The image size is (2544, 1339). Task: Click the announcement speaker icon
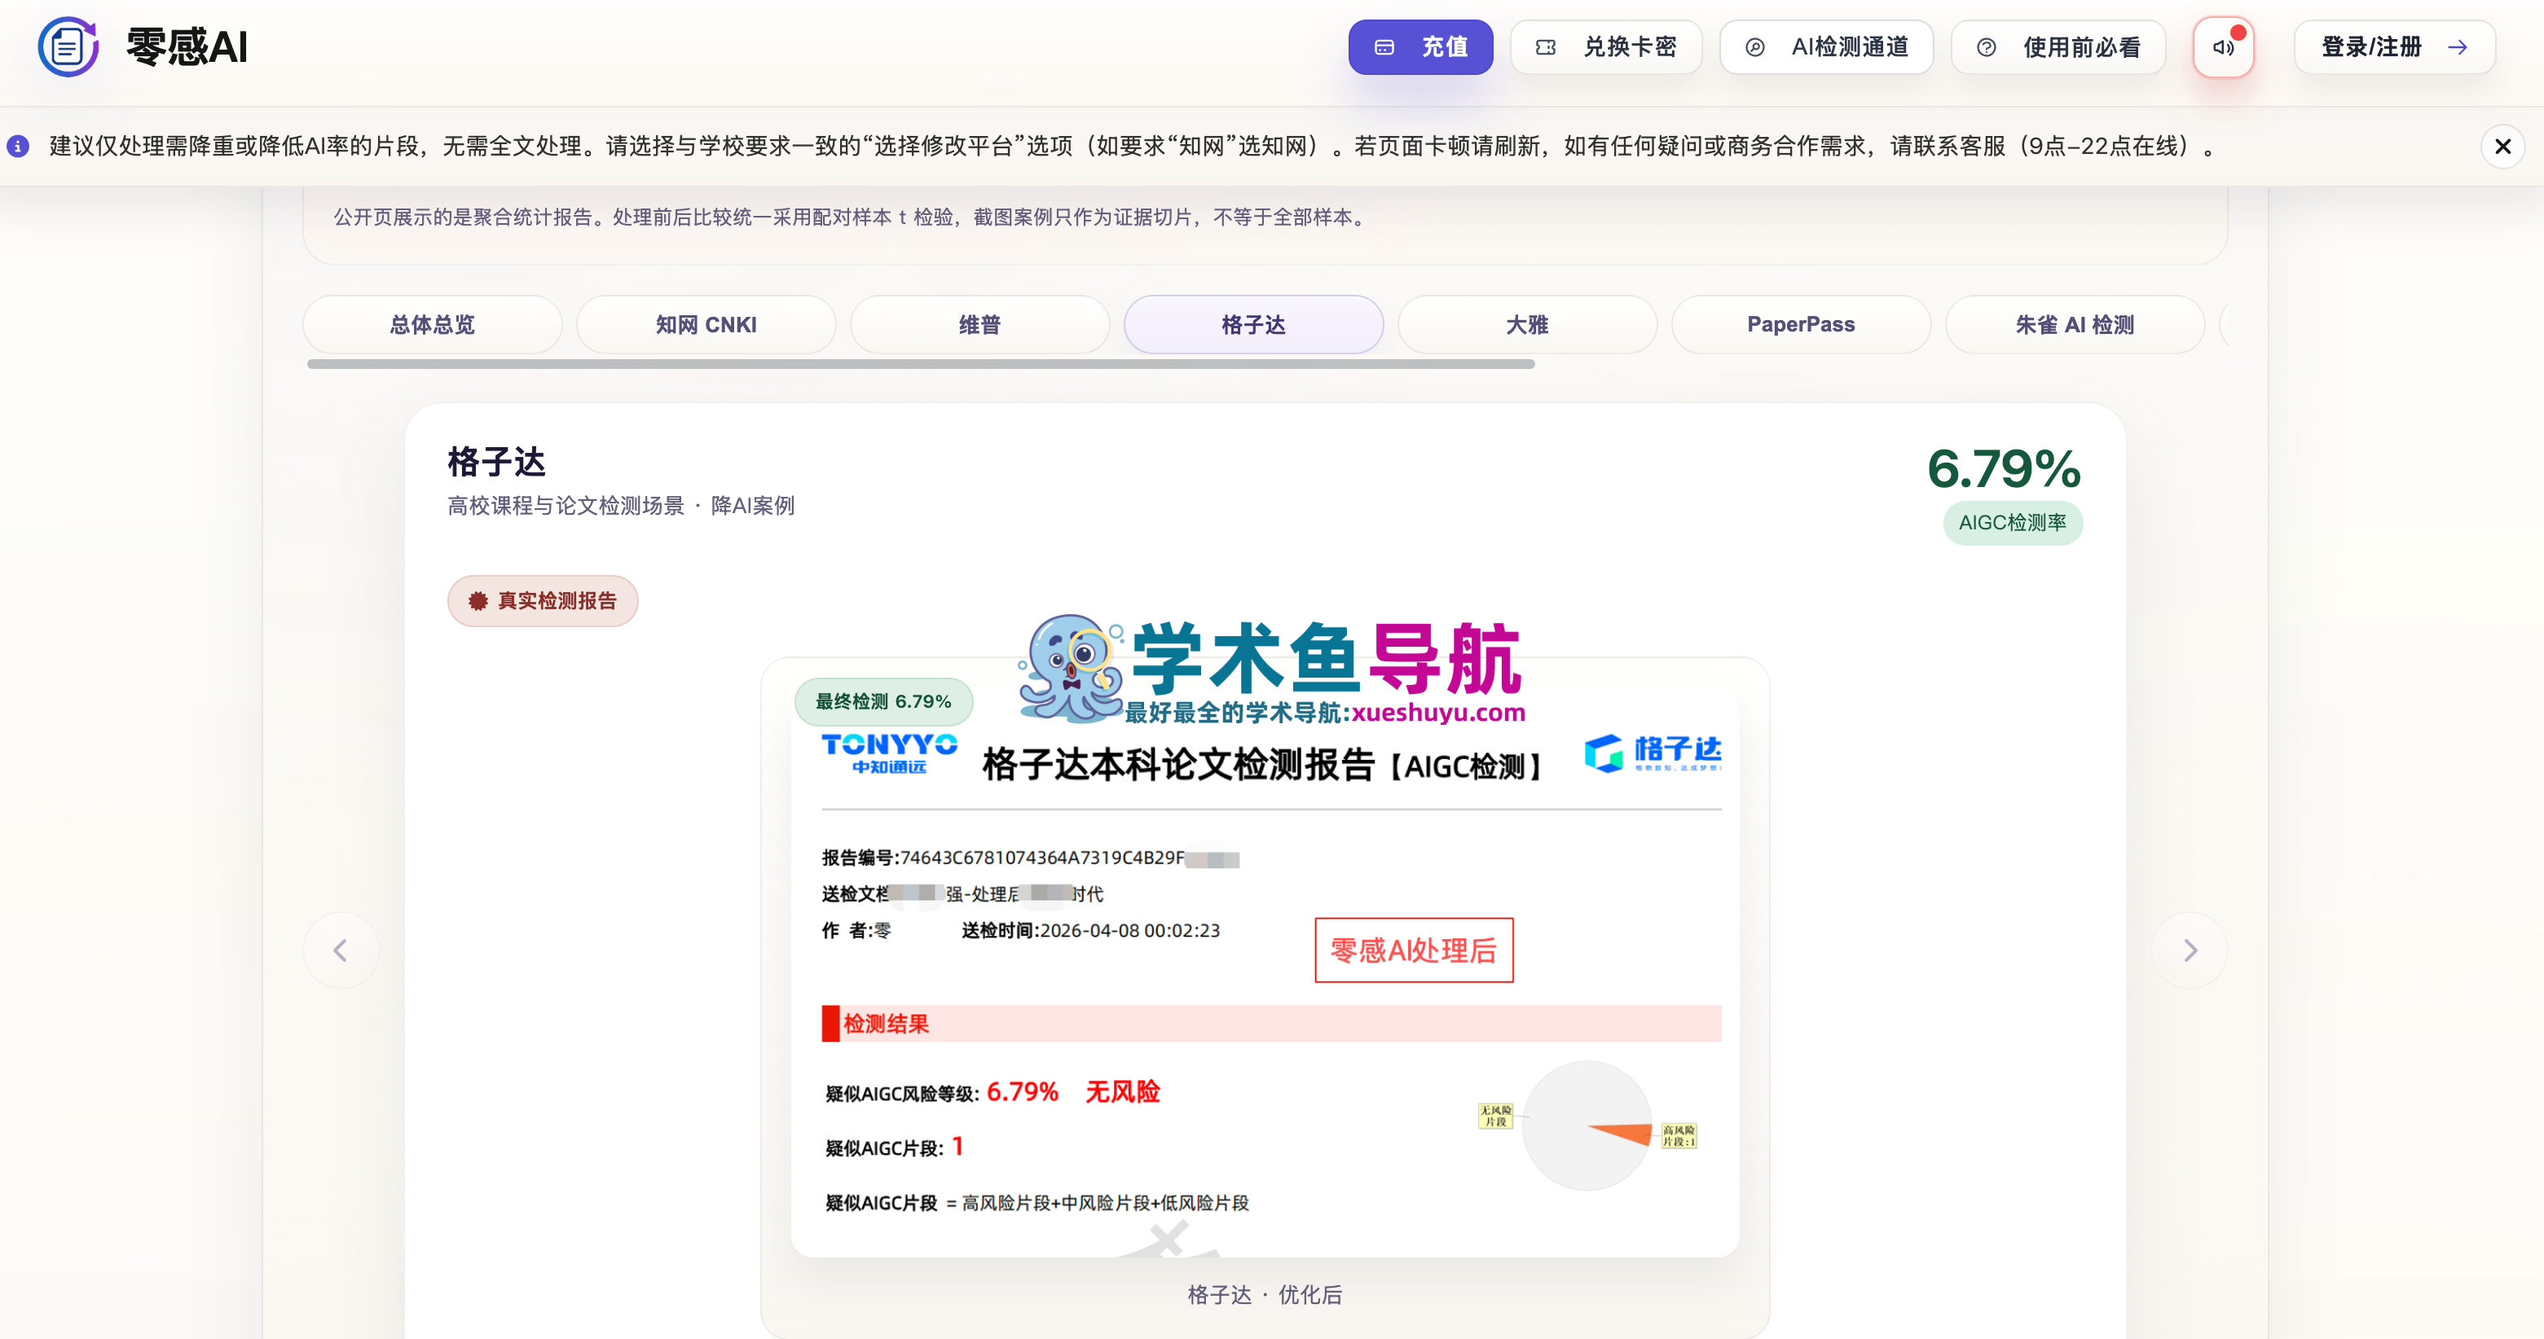pyautogui.click(x=2223, y=47)
